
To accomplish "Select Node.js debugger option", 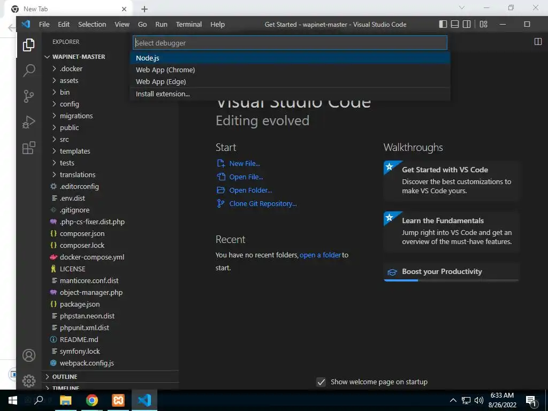I will click(290, 58).
